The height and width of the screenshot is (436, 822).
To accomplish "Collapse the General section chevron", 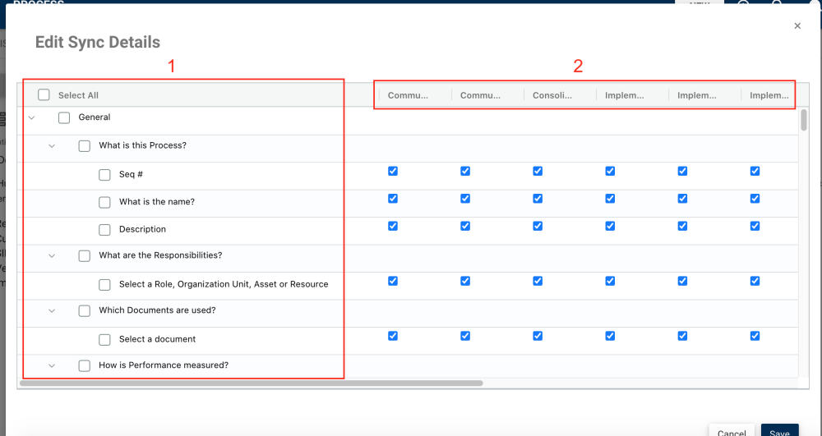I will (x=31, y=118).
